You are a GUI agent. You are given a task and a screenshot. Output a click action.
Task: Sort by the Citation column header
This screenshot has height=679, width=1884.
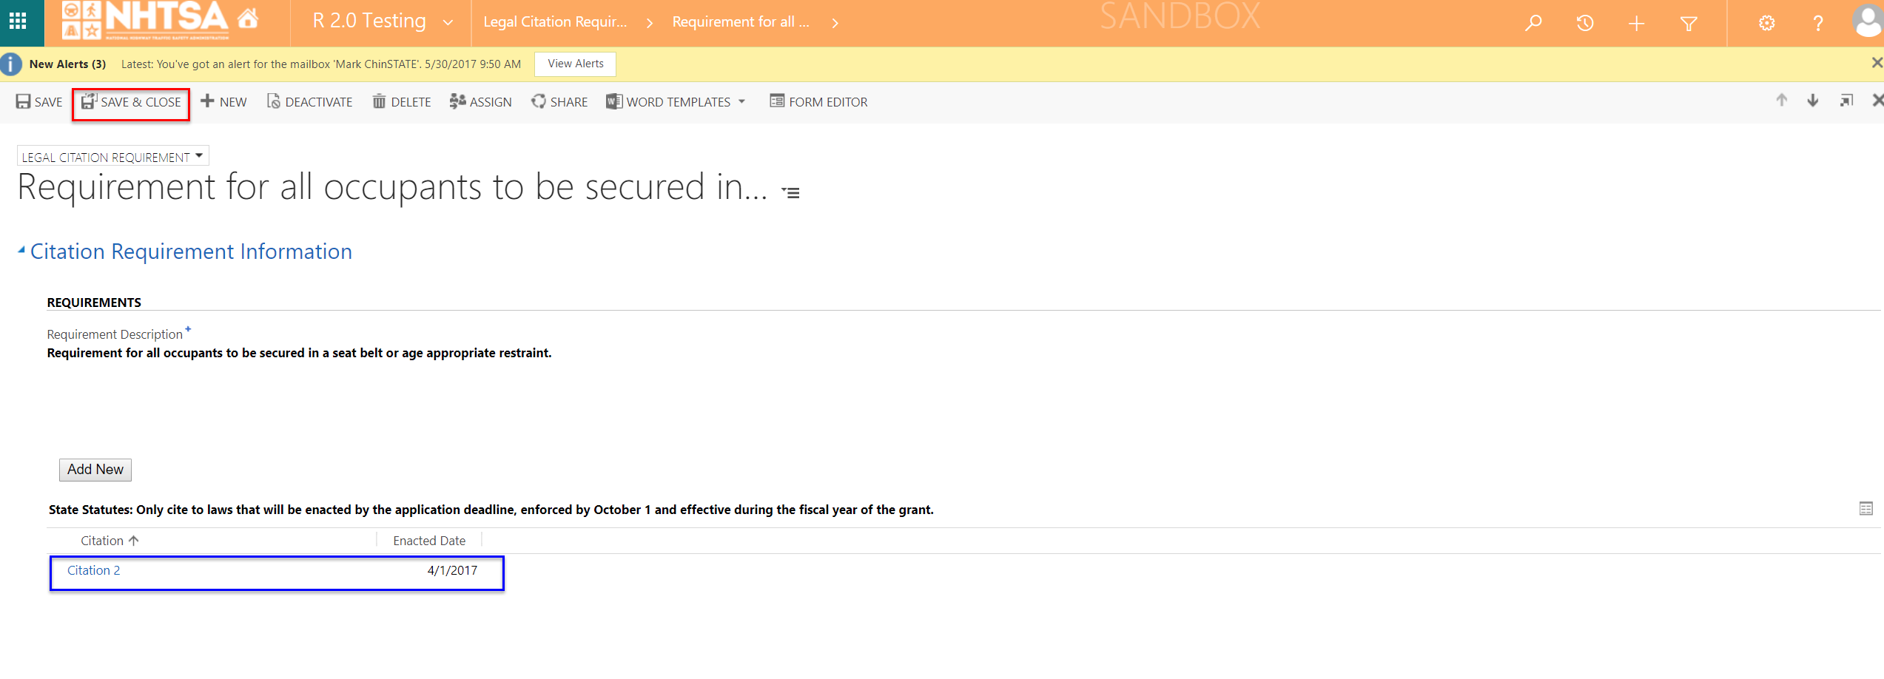pyautogui.click(x=102, y=541)
